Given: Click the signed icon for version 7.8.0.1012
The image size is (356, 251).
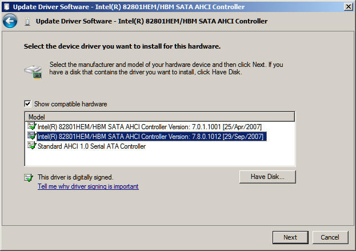Looking at the screenshot, I should 32,136.
